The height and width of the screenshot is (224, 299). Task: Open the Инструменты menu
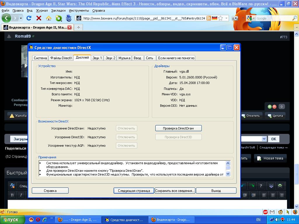[79, 10]
